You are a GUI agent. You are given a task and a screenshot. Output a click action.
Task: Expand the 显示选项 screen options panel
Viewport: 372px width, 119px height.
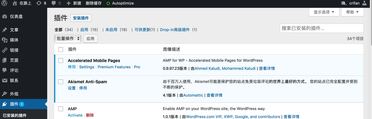click(x=324, y=12)
